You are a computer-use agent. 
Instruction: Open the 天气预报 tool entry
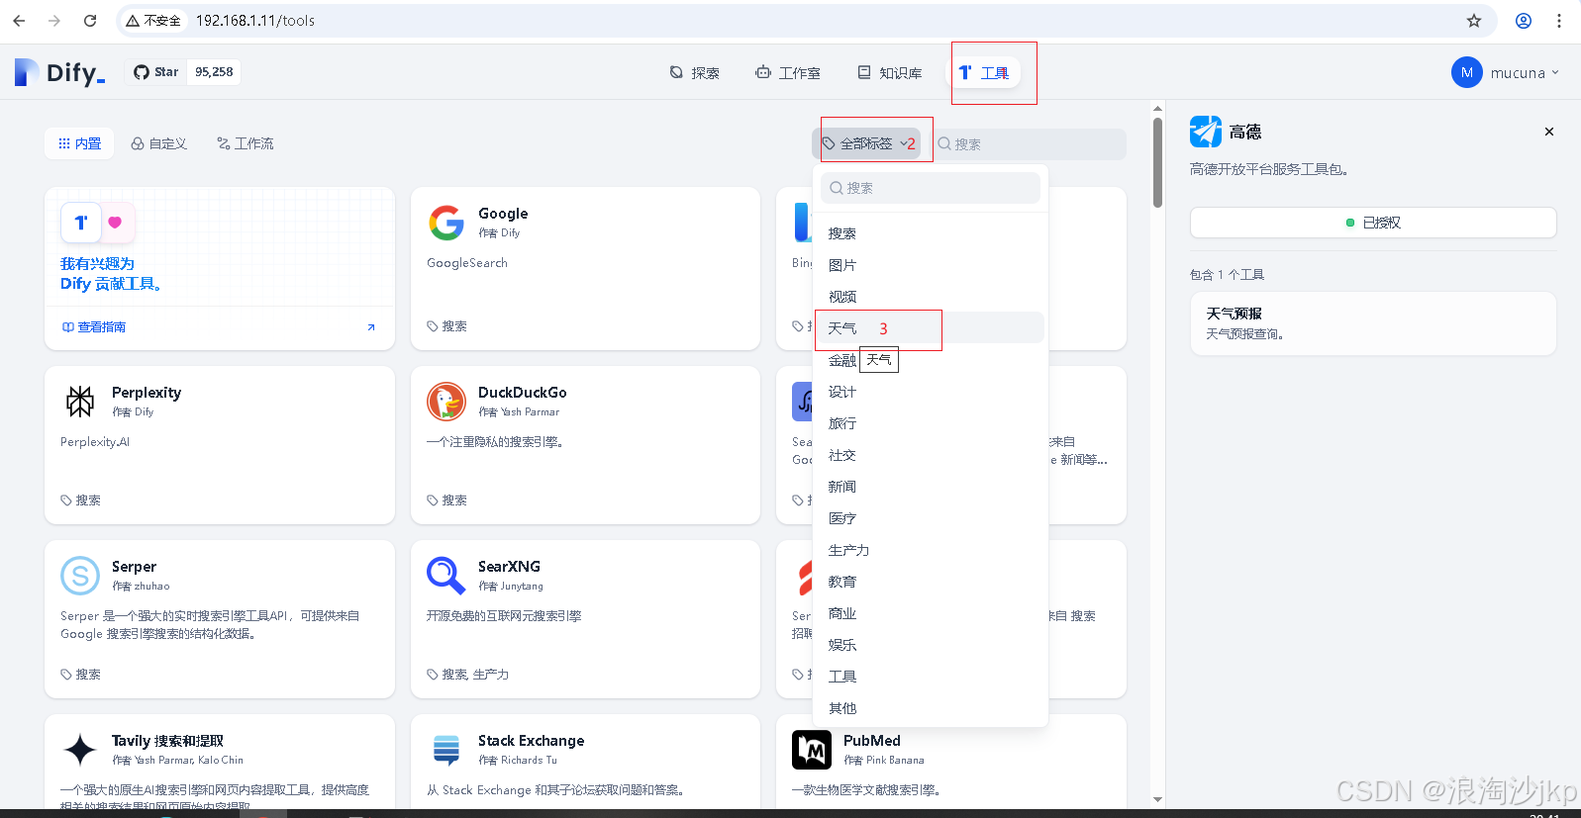1373,323
